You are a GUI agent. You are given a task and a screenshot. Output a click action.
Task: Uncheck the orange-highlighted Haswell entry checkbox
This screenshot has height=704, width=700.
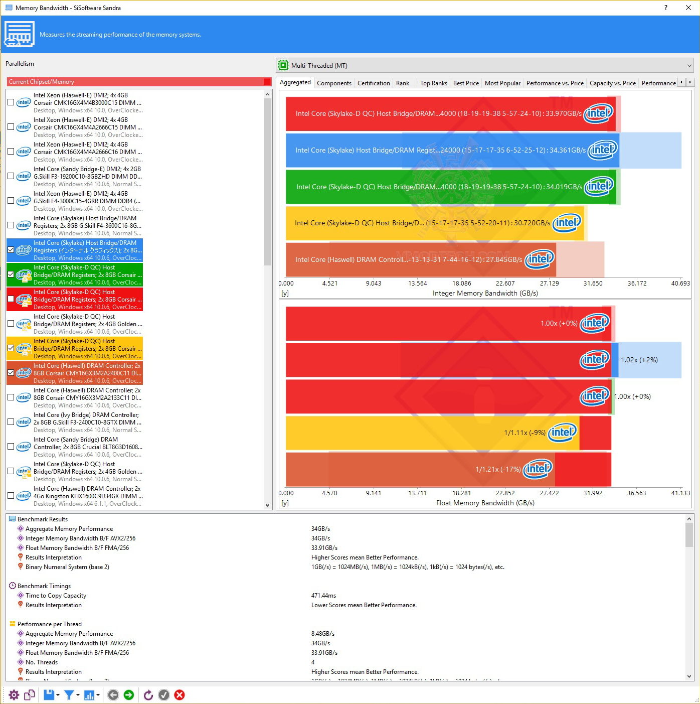11,373
